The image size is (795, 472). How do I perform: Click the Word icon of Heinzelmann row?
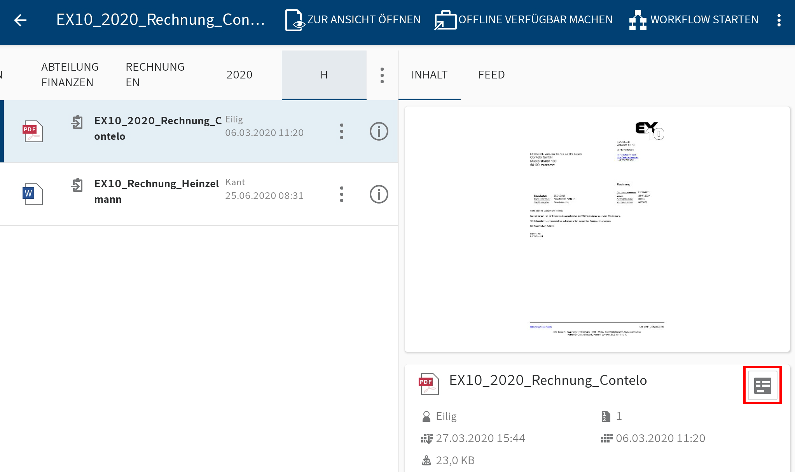[x=33, y=194]
